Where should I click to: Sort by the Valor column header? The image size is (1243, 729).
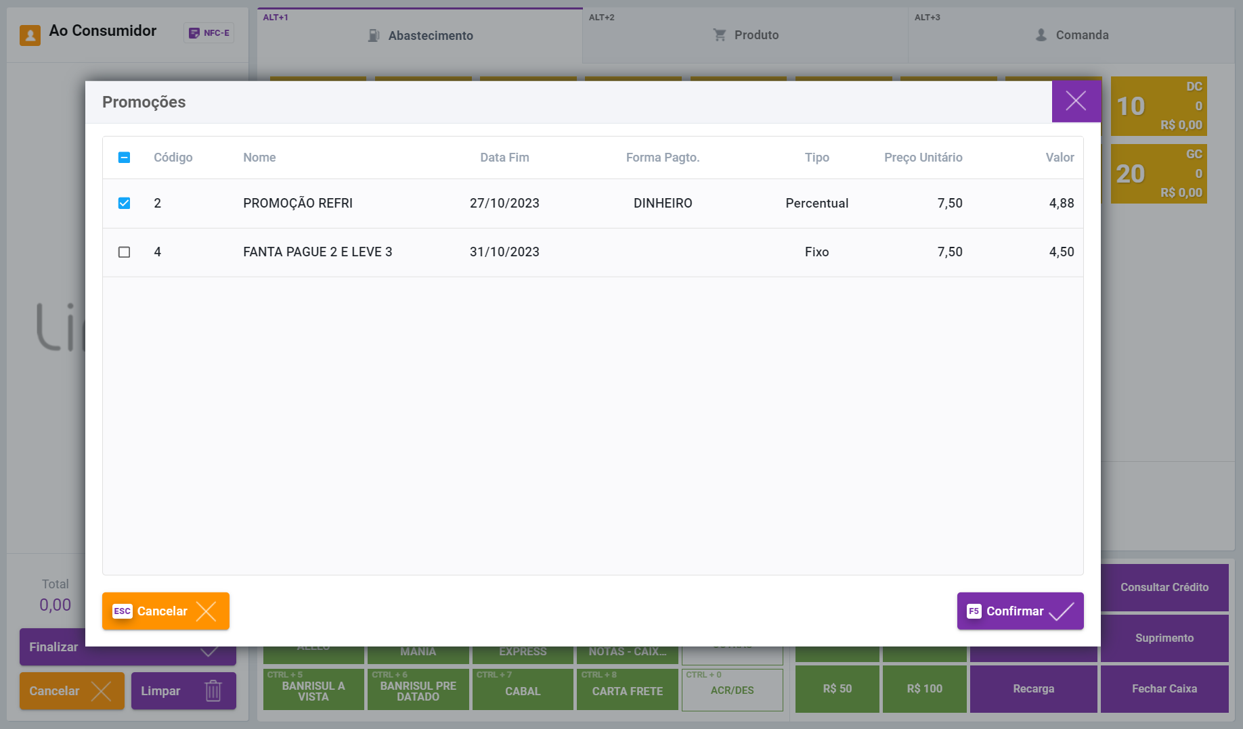click(x=1060, y=158)
